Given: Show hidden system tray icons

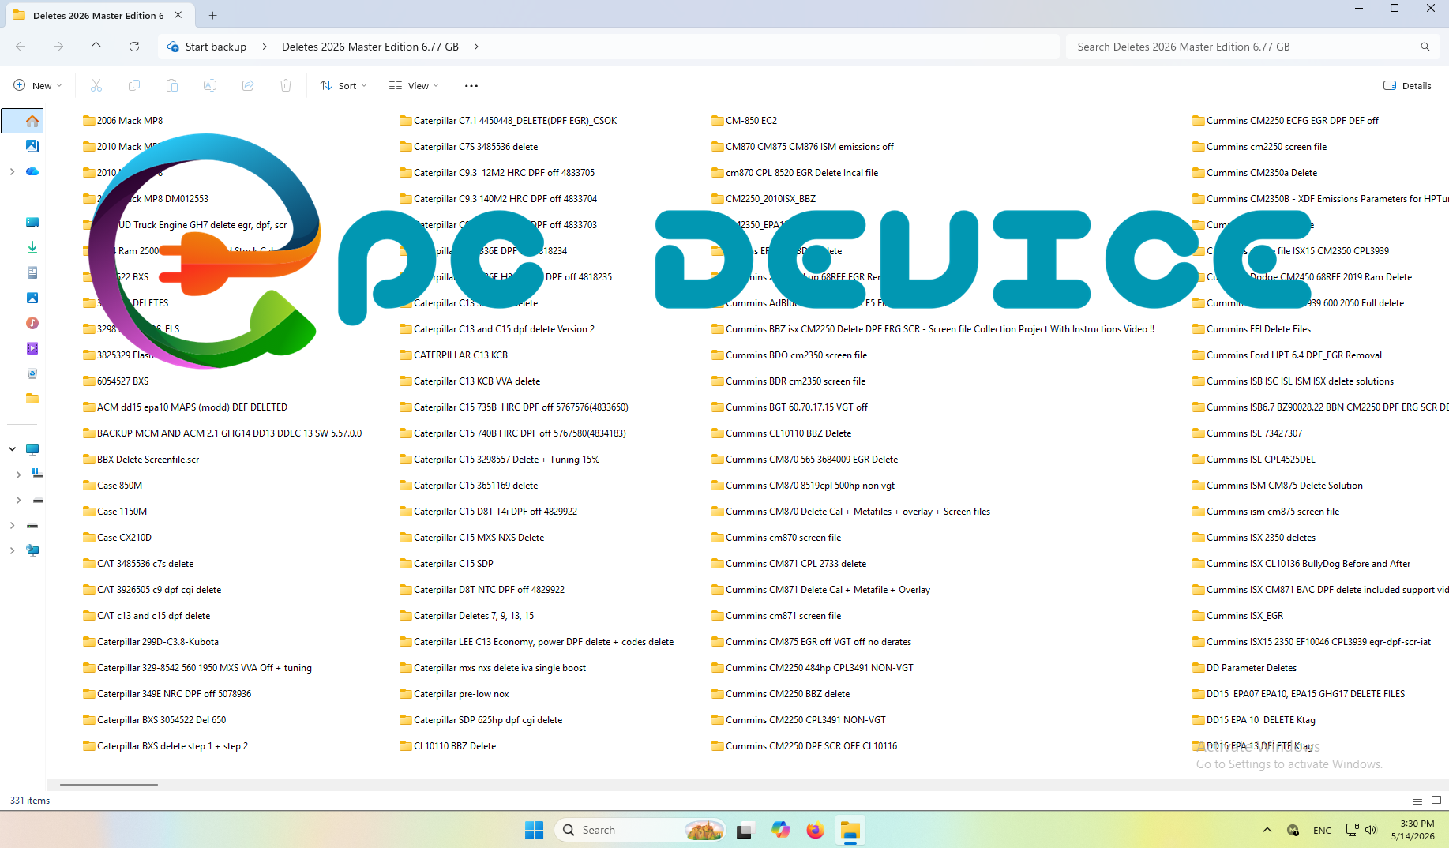Looking at the screenshot, I should point(1267,830).
